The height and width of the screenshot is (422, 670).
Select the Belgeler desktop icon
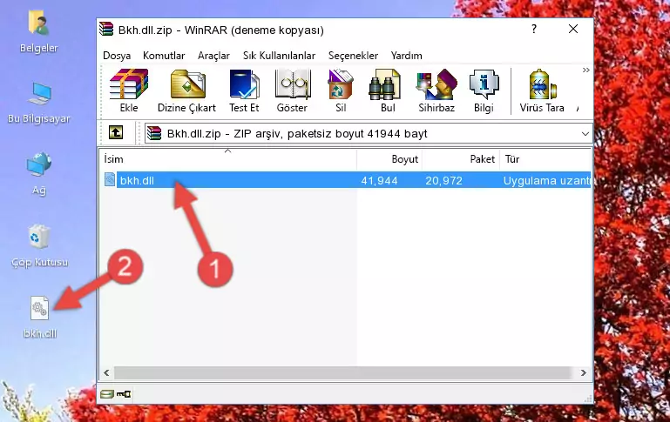[x=39, y=23]
